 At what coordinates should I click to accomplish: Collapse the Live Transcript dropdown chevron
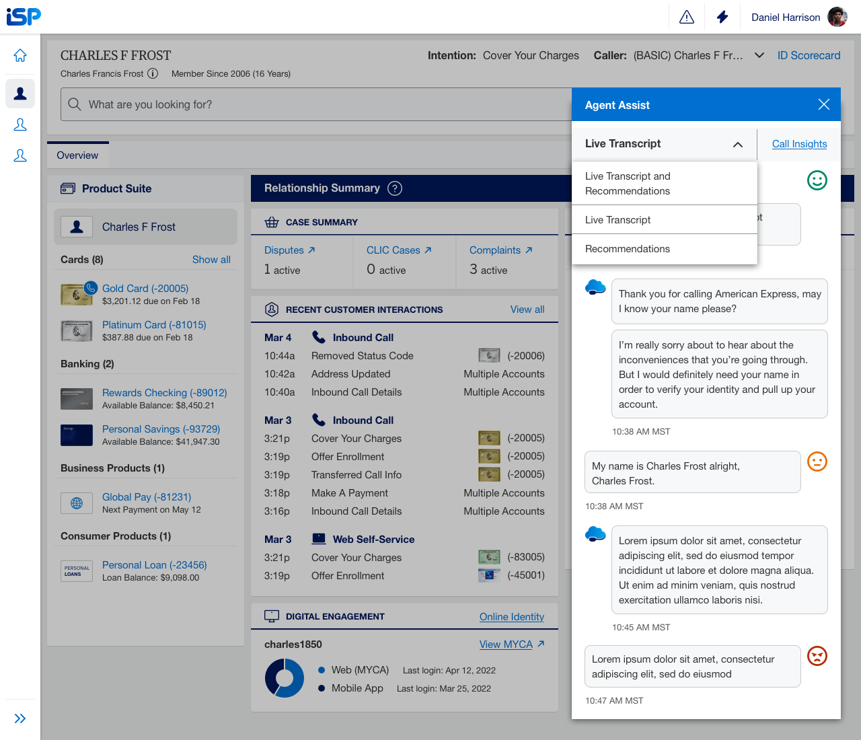[x=738, y=144]
